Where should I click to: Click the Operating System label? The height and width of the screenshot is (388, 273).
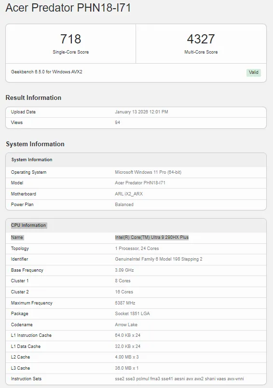tap(28, 172)
